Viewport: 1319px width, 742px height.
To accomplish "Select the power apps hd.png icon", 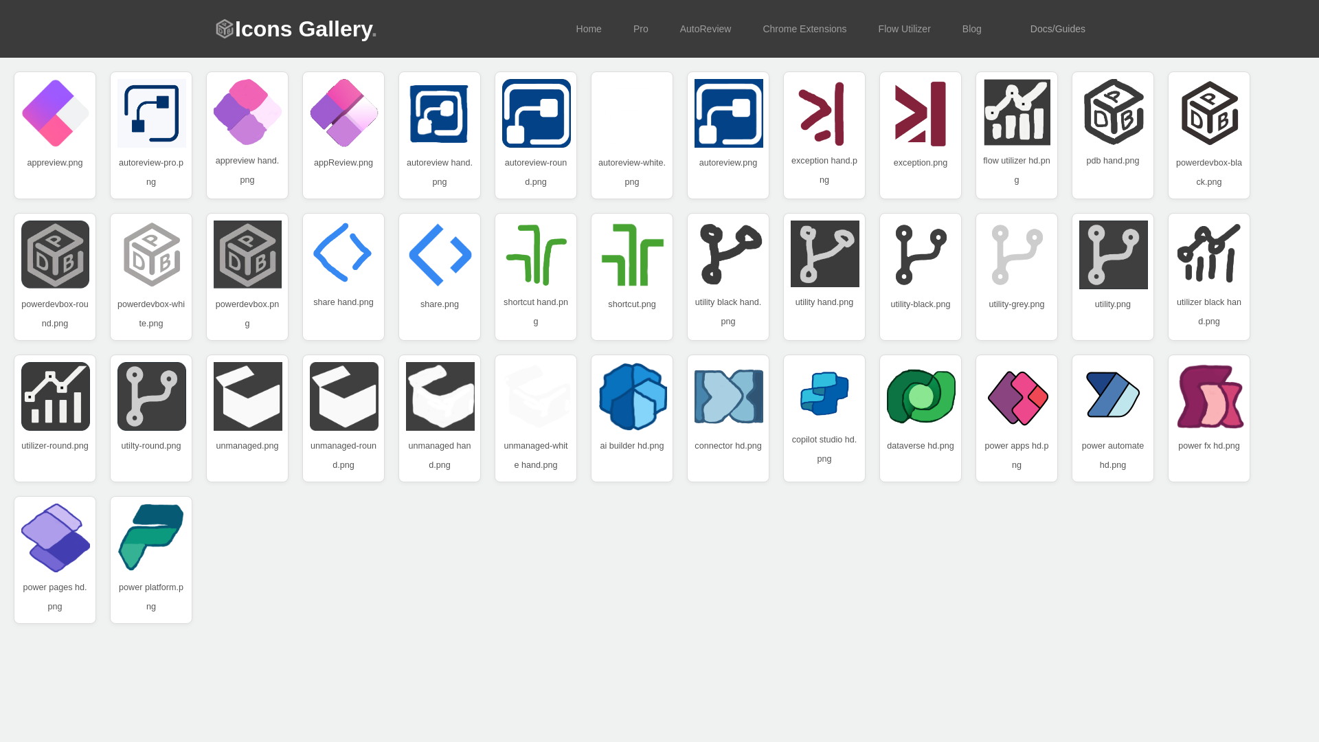I will pyautogui.click(x=1017, y=396).
